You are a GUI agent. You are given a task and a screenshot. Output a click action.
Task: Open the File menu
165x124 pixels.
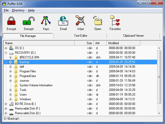(x=6, y=10)
